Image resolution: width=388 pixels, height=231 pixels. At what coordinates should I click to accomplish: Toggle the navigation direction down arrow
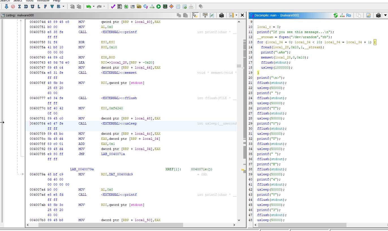point(6,6)
